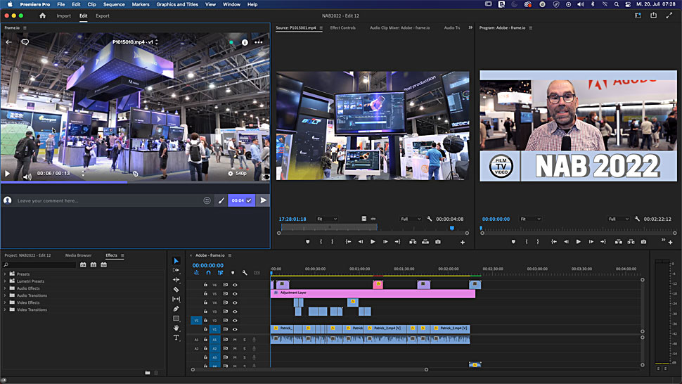
Task: Open Frame.io clip info icon
Action: click(x=245, y=42)
